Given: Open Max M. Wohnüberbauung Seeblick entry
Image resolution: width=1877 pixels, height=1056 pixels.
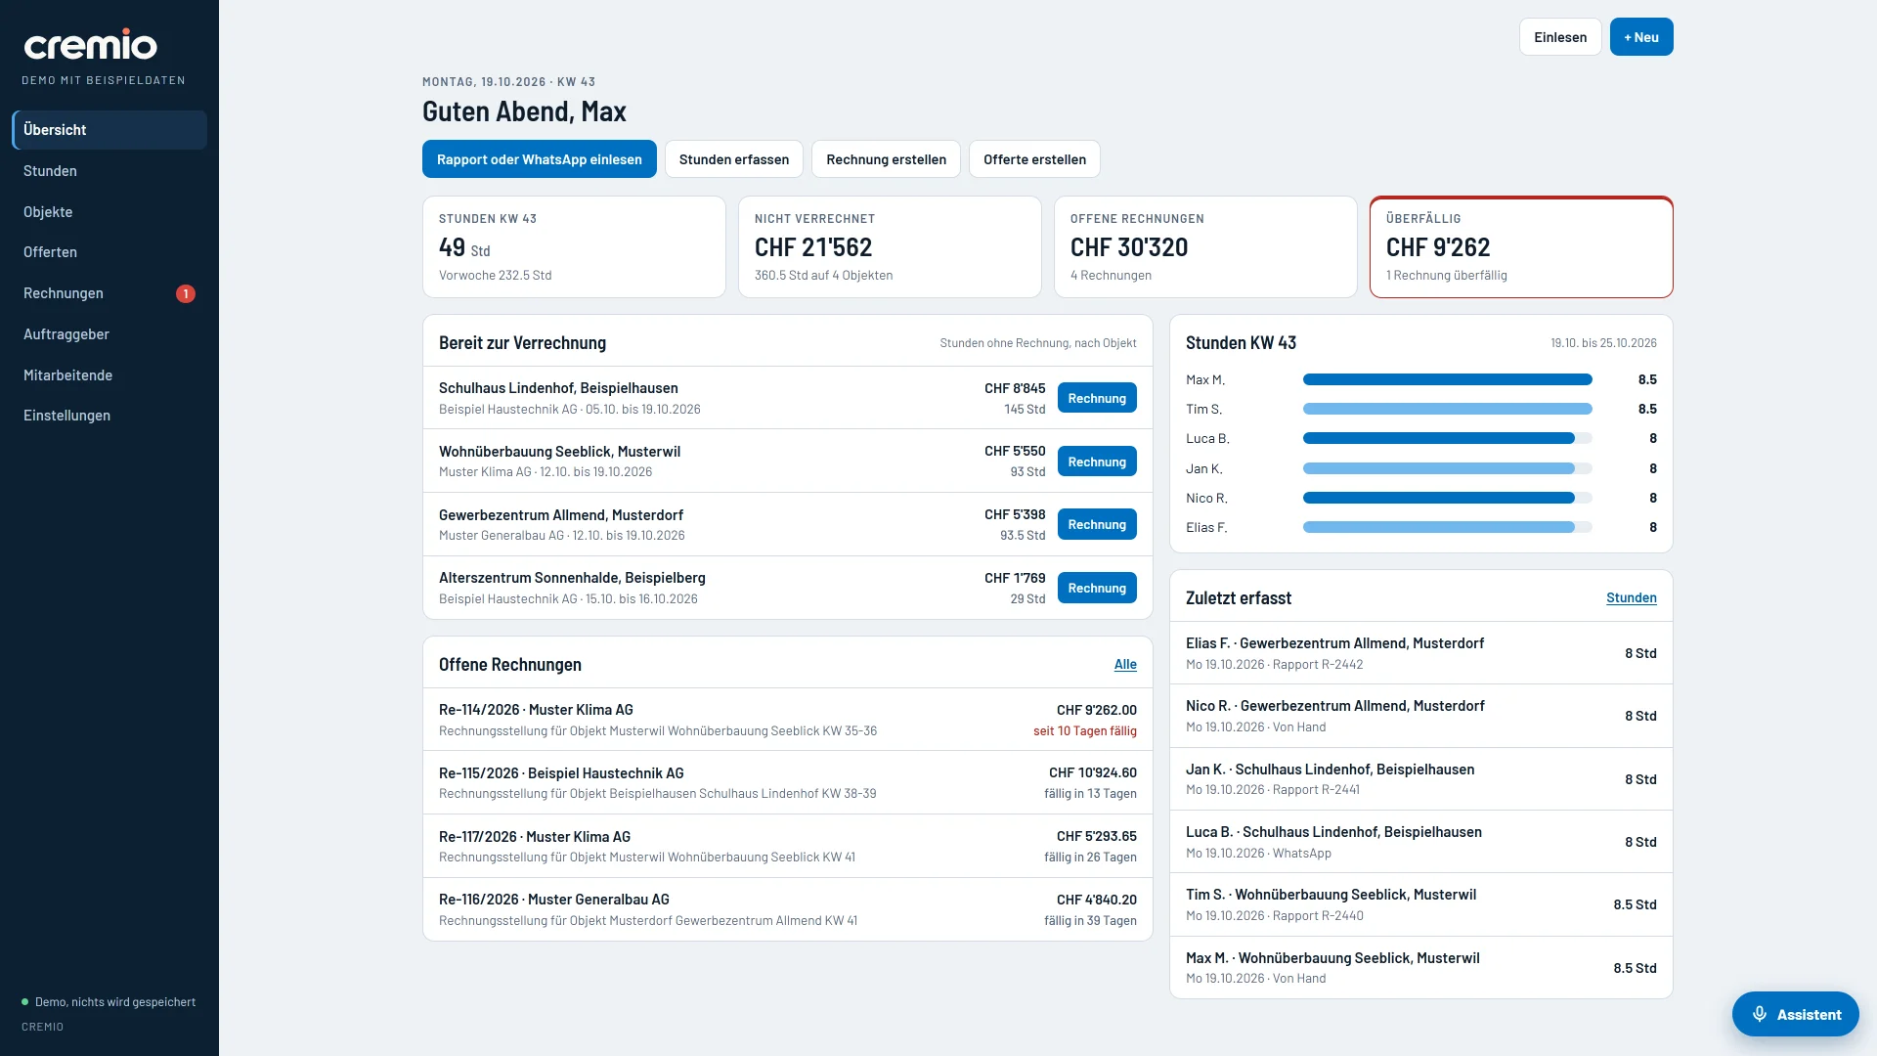Looking at the screenshot, I should tap(1421, 968).
